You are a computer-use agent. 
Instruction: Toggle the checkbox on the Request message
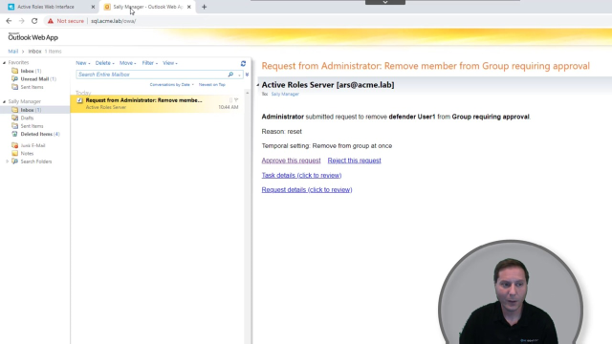(x=80, y=100)
